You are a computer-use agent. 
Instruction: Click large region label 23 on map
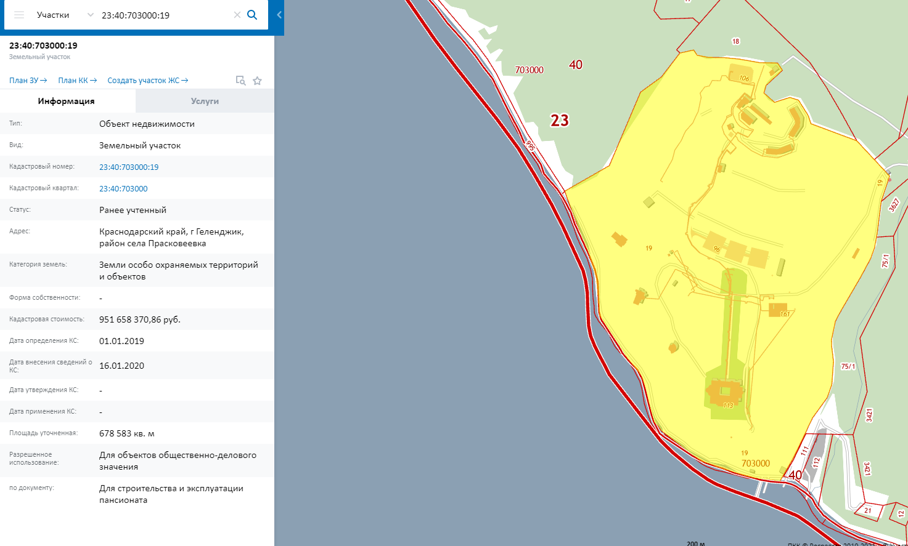point(560,120)
